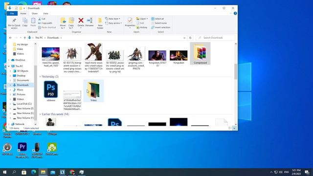Select OneDrive in navigation pane
Viewport: 313px width, 176px height.
20,60
